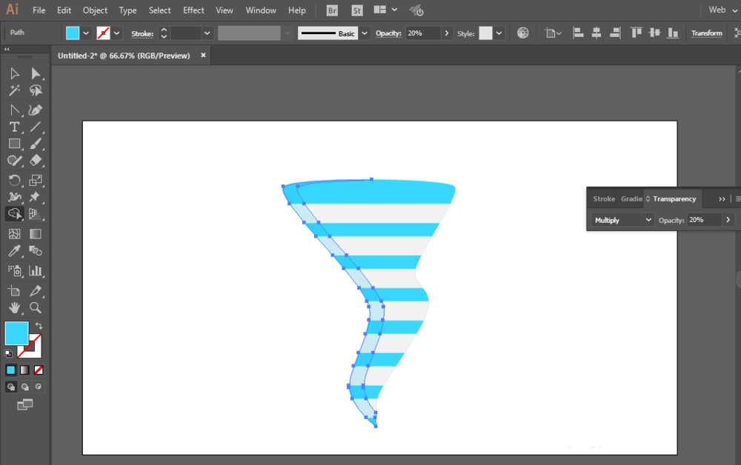Expand the Basic brush definition dropdown
This screenshot has height=465, width=741.
coord(365,33)
